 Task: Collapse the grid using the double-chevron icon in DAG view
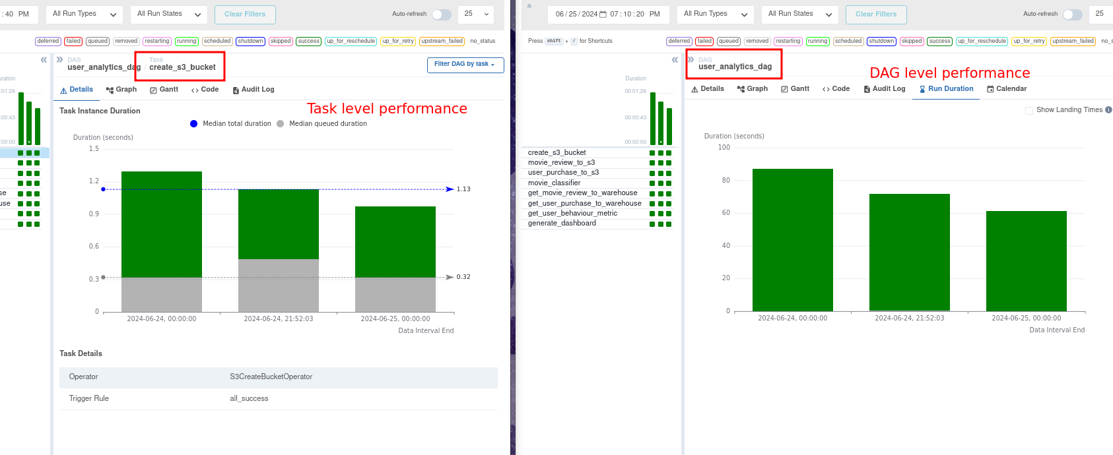675,60
